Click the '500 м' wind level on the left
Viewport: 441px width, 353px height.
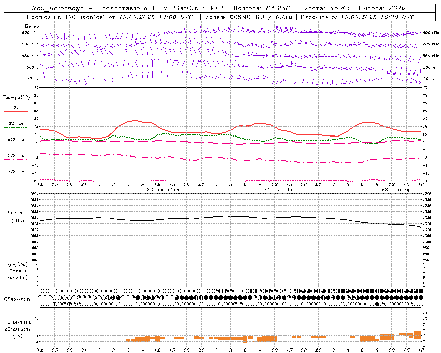tap(33, 67)
